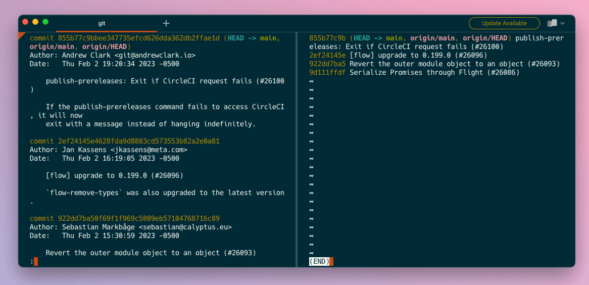Open a new tab with the plus icon

coord(166,23)
